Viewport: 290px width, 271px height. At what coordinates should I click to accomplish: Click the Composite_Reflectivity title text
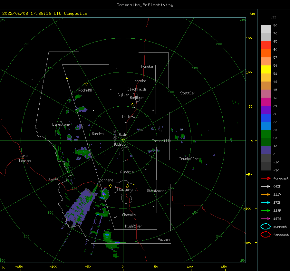pos(145,5)
